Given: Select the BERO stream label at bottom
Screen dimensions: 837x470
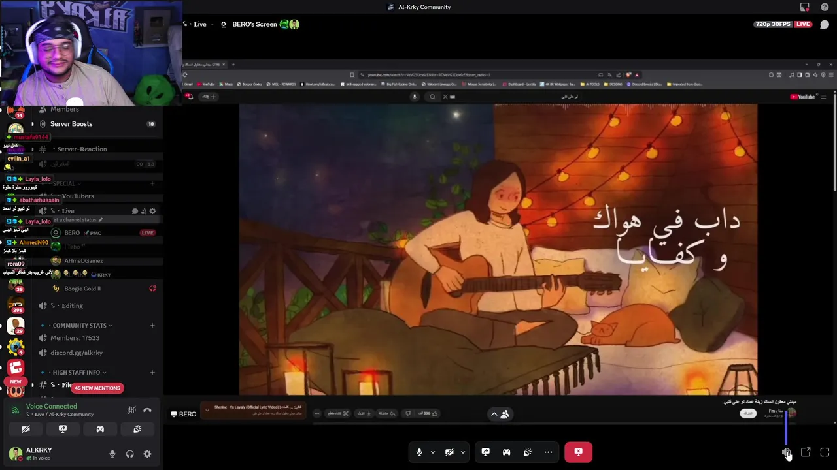Looking at the screenshot, I should (183, 414).
